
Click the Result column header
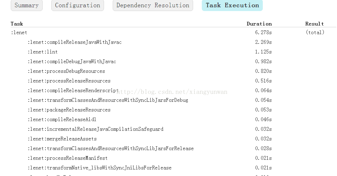pyautogui.click(x=314, y=24)
